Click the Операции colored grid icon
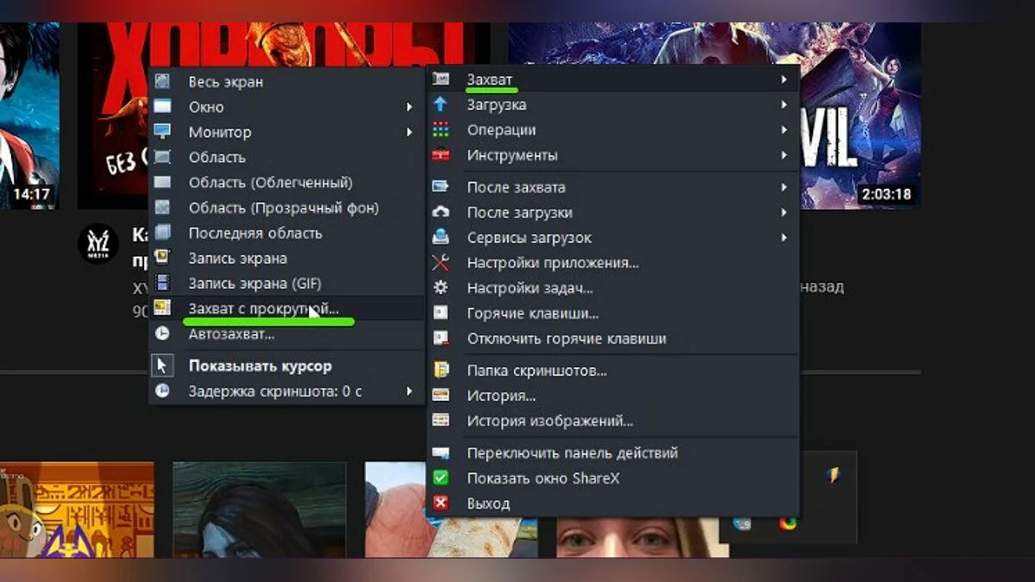 pos(441,130)
